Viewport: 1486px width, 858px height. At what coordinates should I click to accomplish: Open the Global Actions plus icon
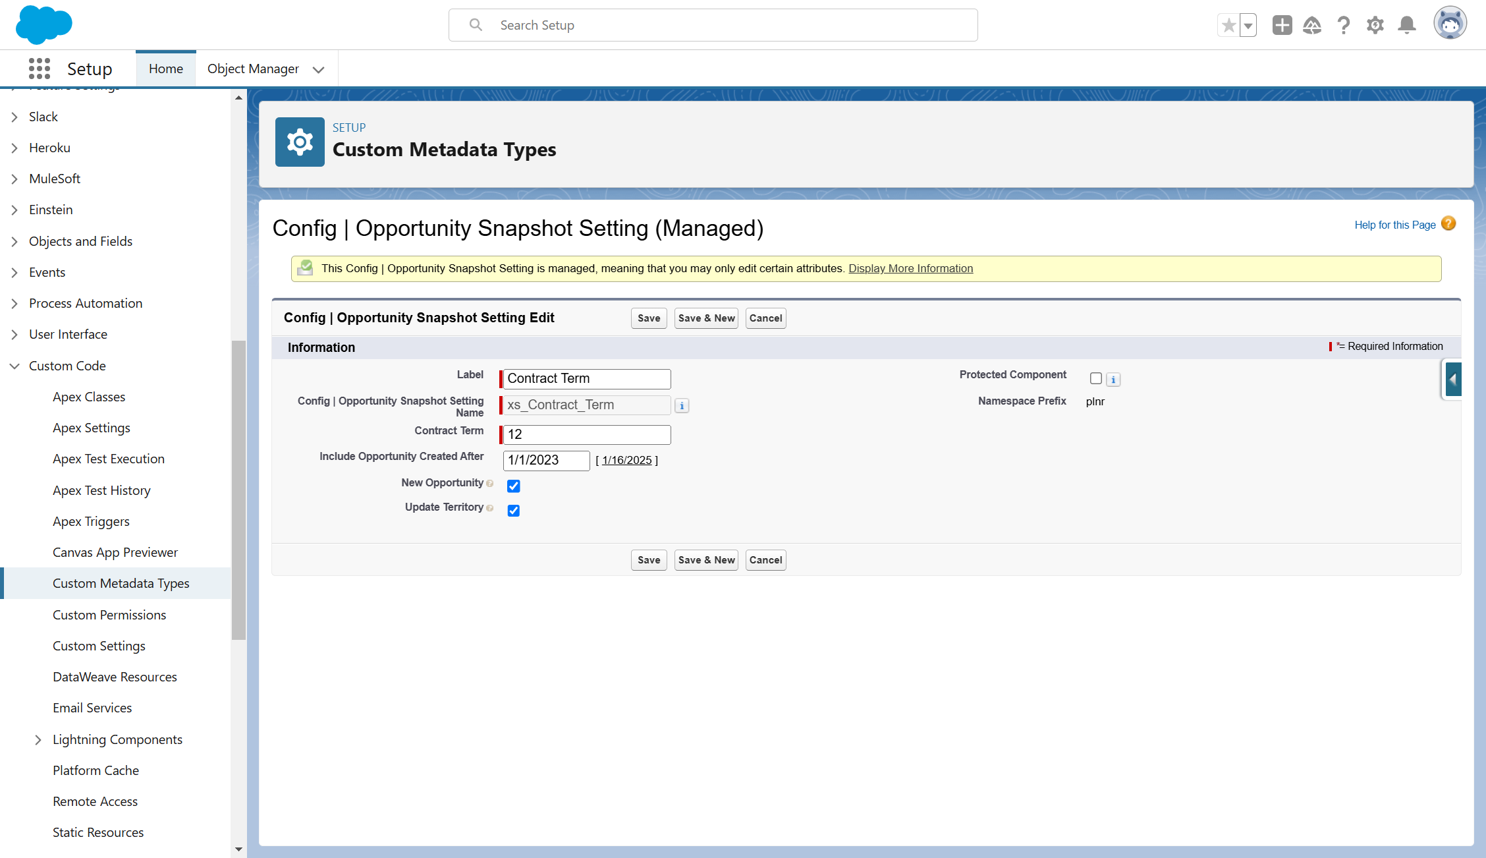1282,25
